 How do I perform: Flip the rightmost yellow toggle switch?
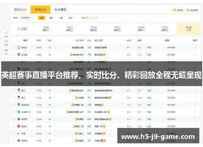coord(187,10)
